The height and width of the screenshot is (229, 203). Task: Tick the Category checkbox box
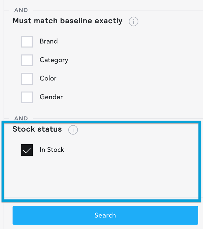point(27,60)
